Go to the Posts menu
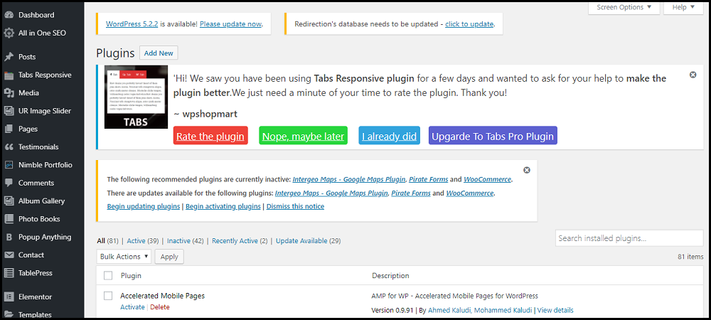711x320 pixels. pyautogui.click(x=27, y=57)
